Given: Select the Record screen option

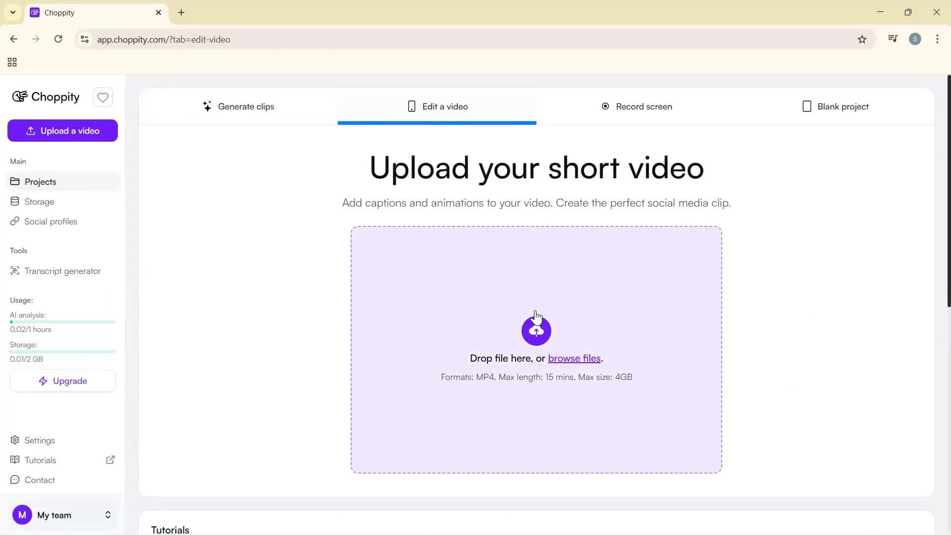Looking at the screenshot, I should [x=636, y=106].
